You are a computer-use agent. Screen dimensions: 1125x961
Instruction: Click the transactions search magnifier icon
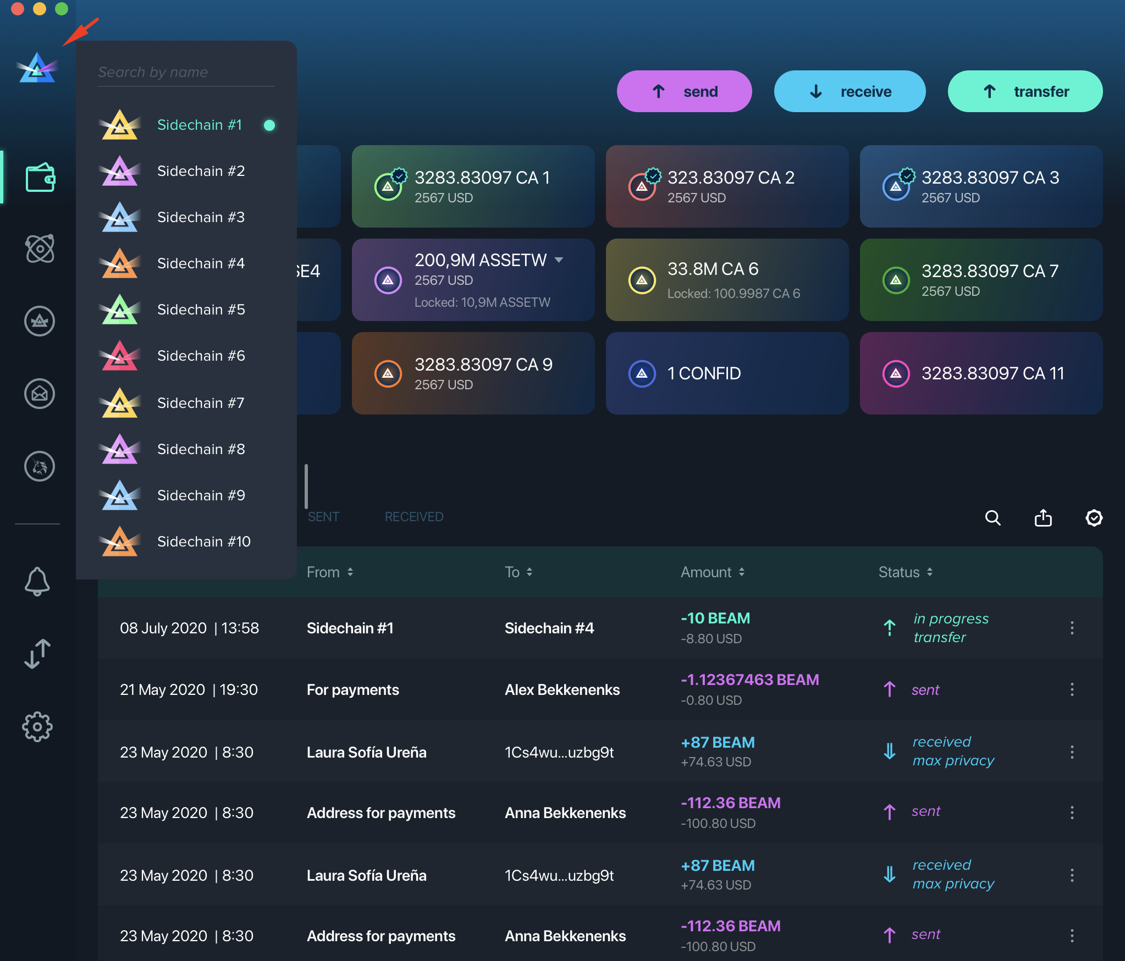point(992,518)
